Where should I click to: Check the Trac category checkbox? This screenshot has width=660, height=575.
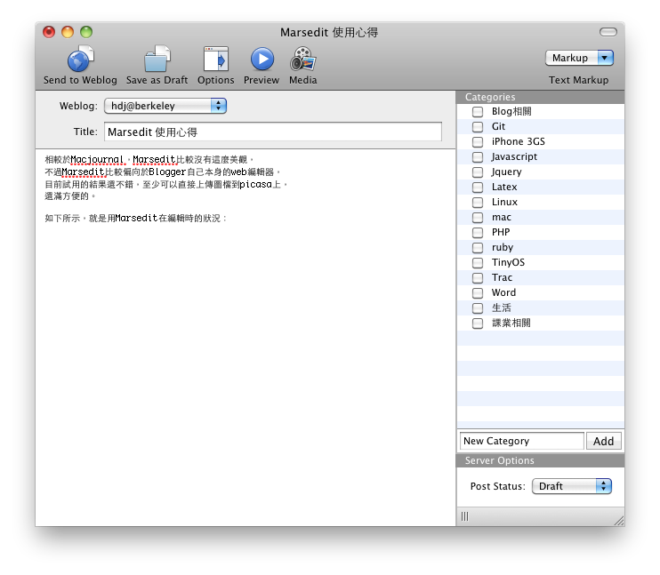(478, 278)
